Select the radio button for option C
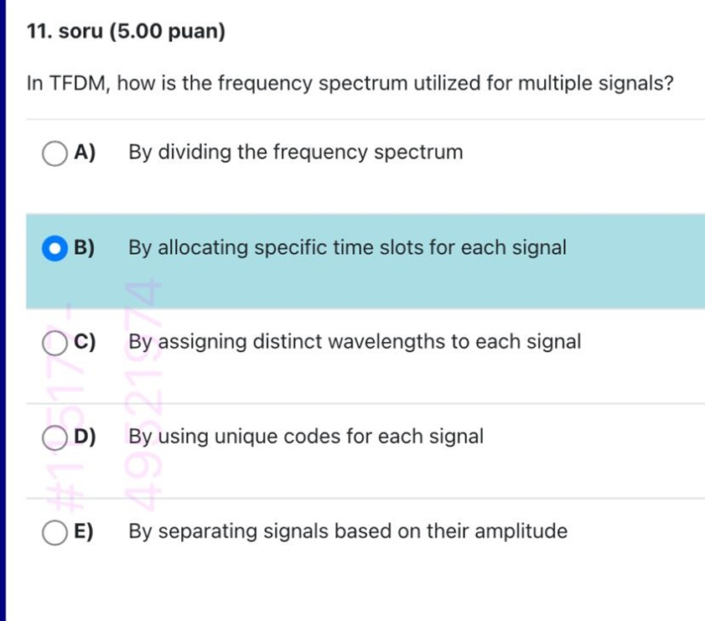This screenshot has height=621, width=705. pyautogui.click(x=54, y=342)
